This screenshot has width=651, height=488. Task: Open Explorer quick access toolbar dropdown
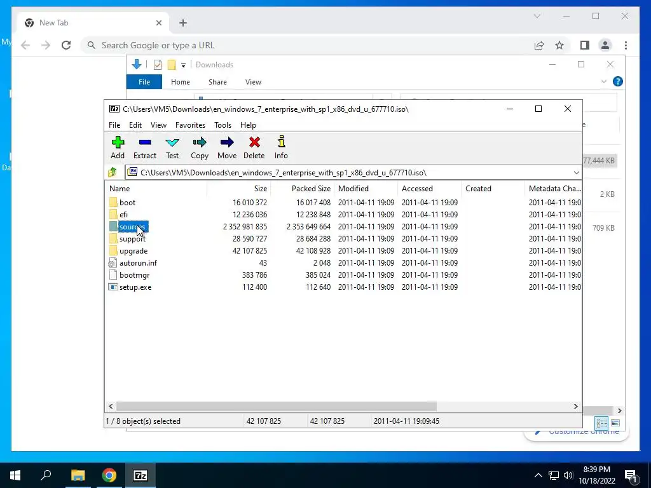point(183,65)
